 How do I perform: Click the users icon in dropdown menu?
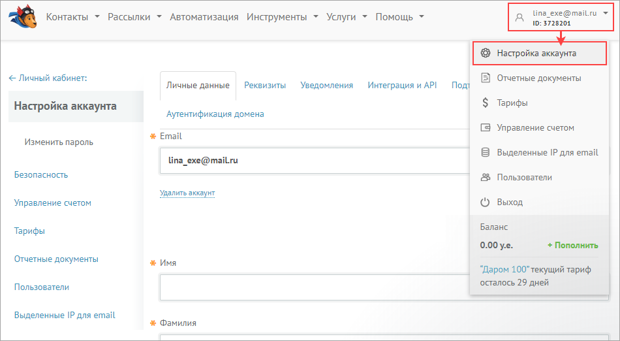point(485,177)
